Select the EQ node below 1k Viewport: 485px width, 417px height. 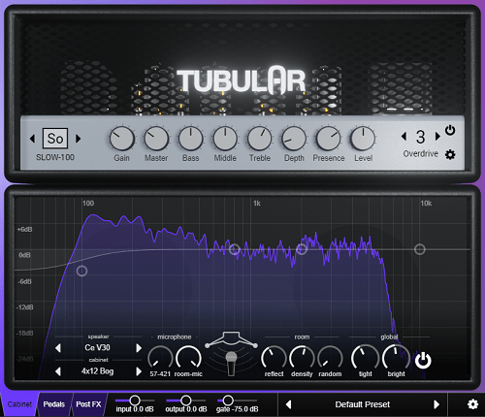[235, 249]
